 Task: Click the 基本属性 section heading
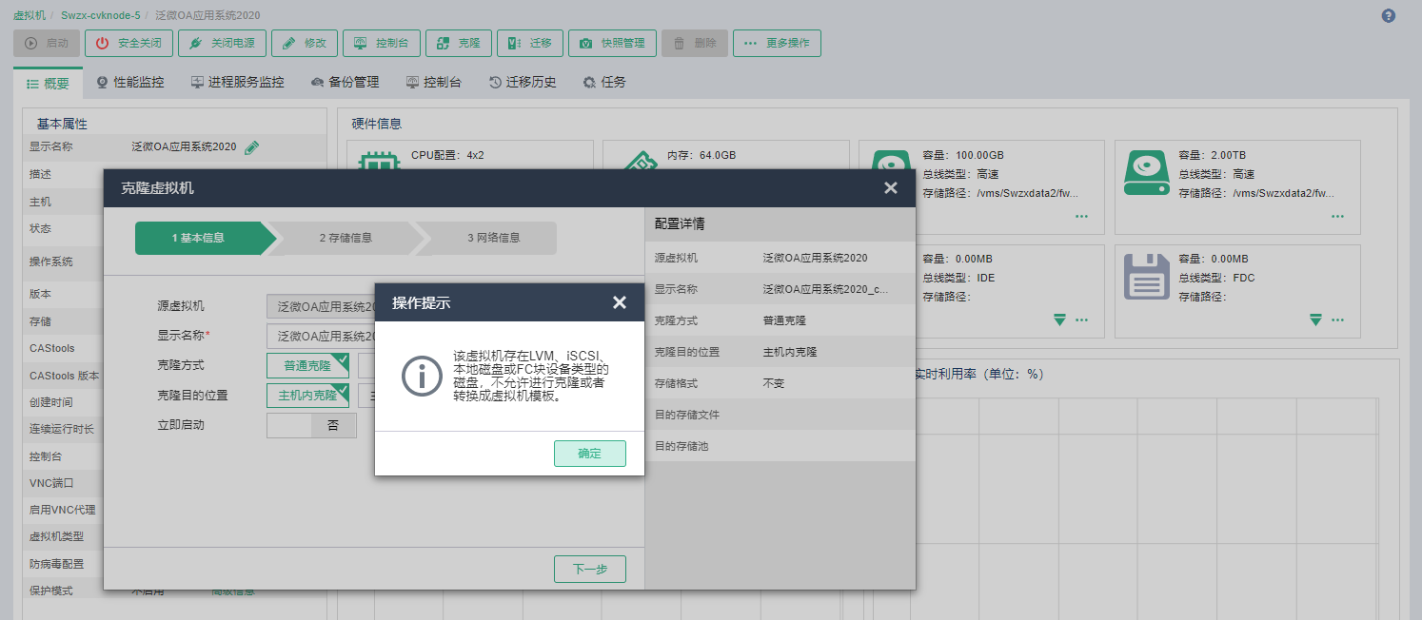point(62,124)
